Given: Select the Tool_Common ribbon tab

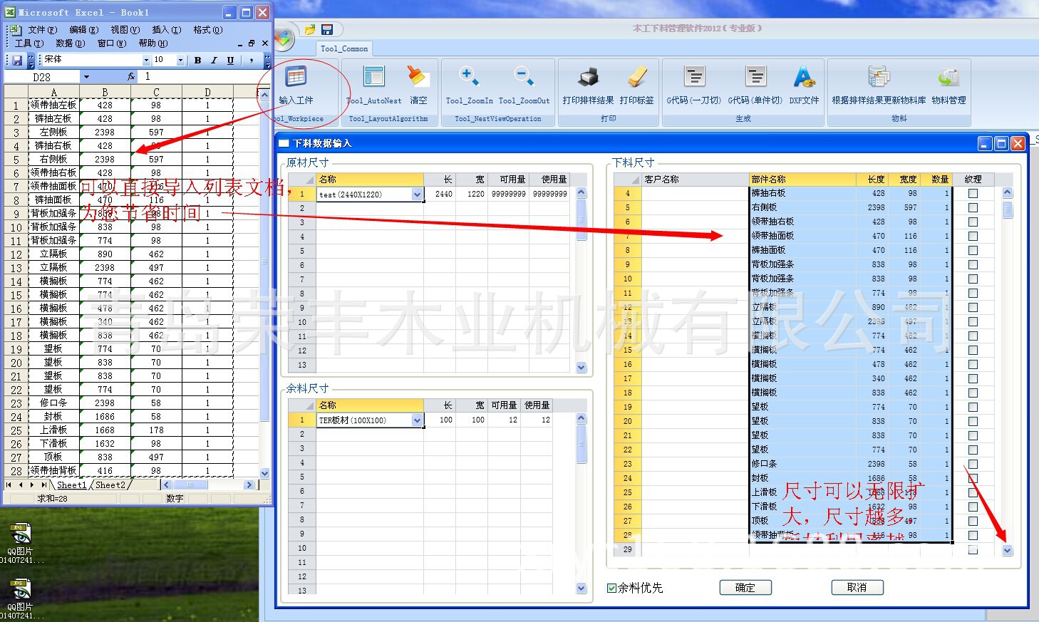Looking at the screenshot, I should coord(344,48).
